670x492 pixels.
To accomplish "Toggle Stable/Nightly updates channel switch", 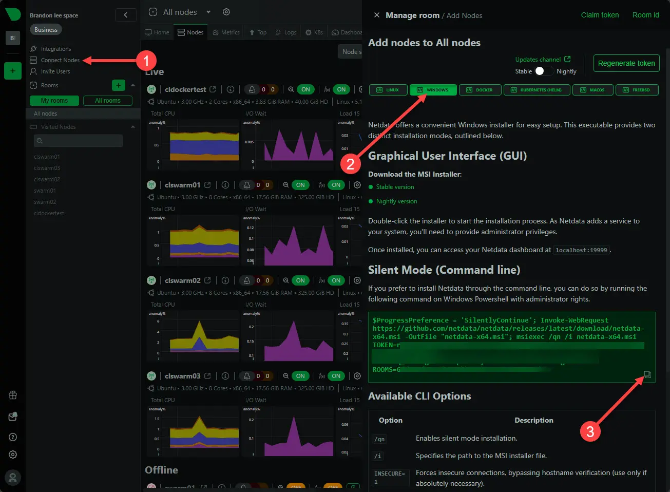I will 544,71.
